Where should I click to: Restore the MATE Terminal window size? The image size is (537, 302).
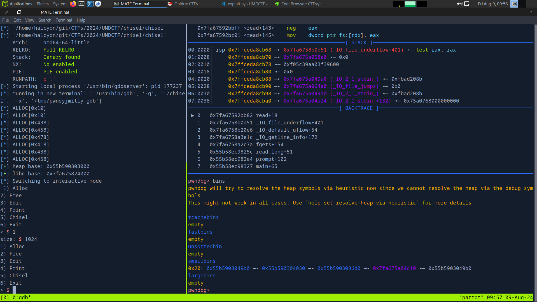click(x=19, y=12)
